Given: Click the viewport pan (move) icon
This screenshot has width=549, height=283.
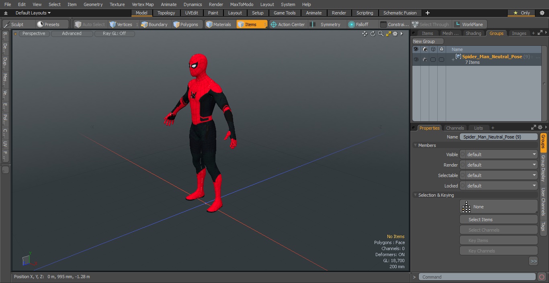Looking at the screenshot, I should pos(365,34).
